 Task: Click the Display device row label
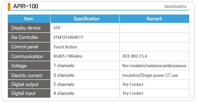click(29, 28)
